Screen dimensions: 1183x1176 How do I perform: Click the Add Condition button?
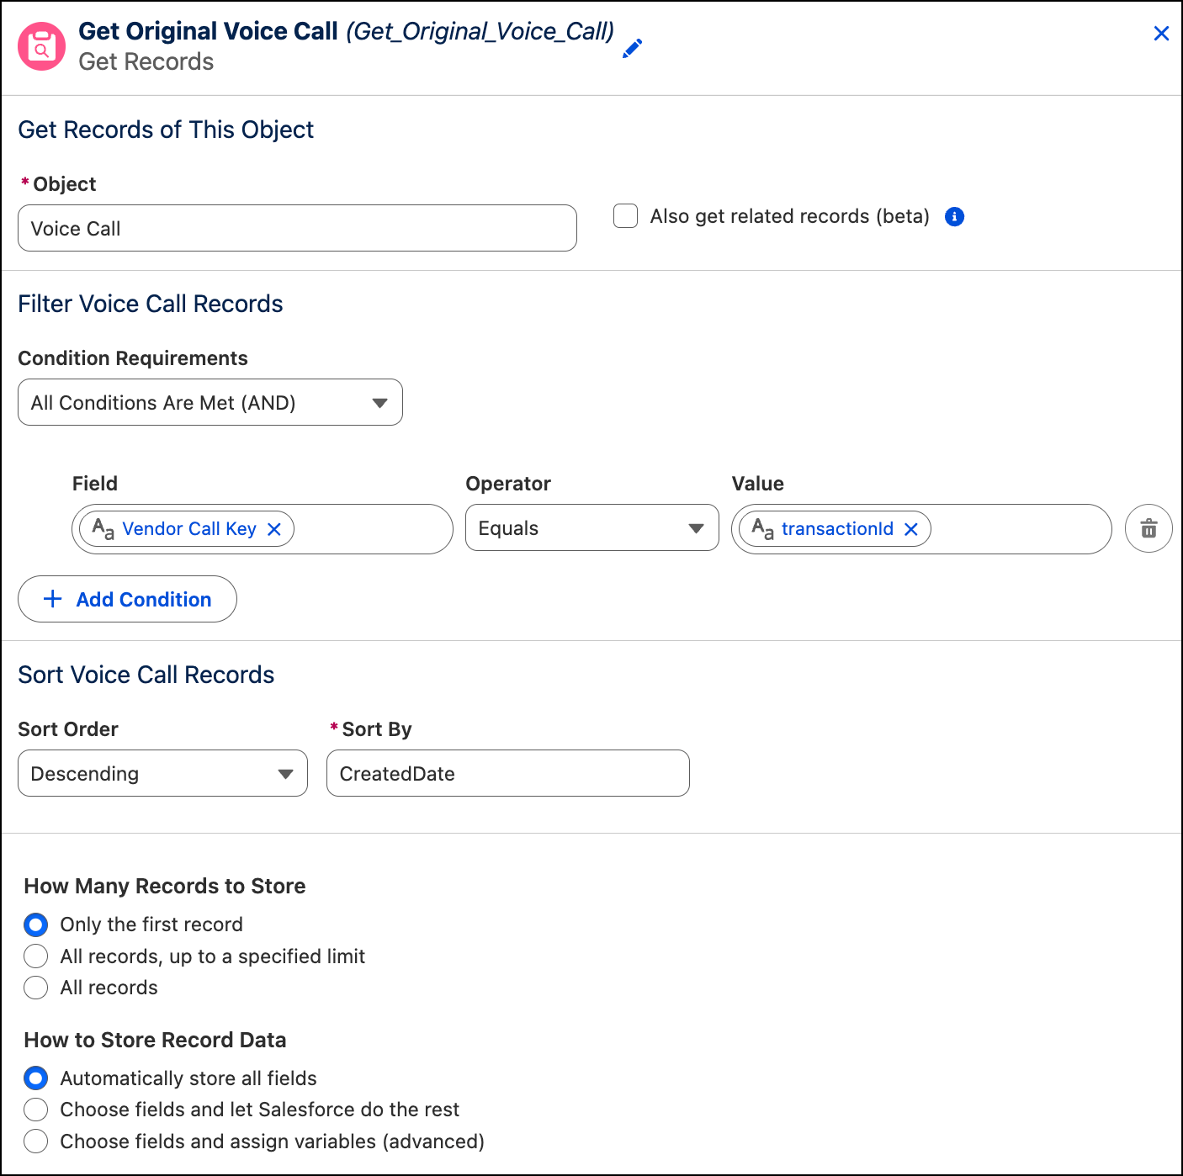127,599
